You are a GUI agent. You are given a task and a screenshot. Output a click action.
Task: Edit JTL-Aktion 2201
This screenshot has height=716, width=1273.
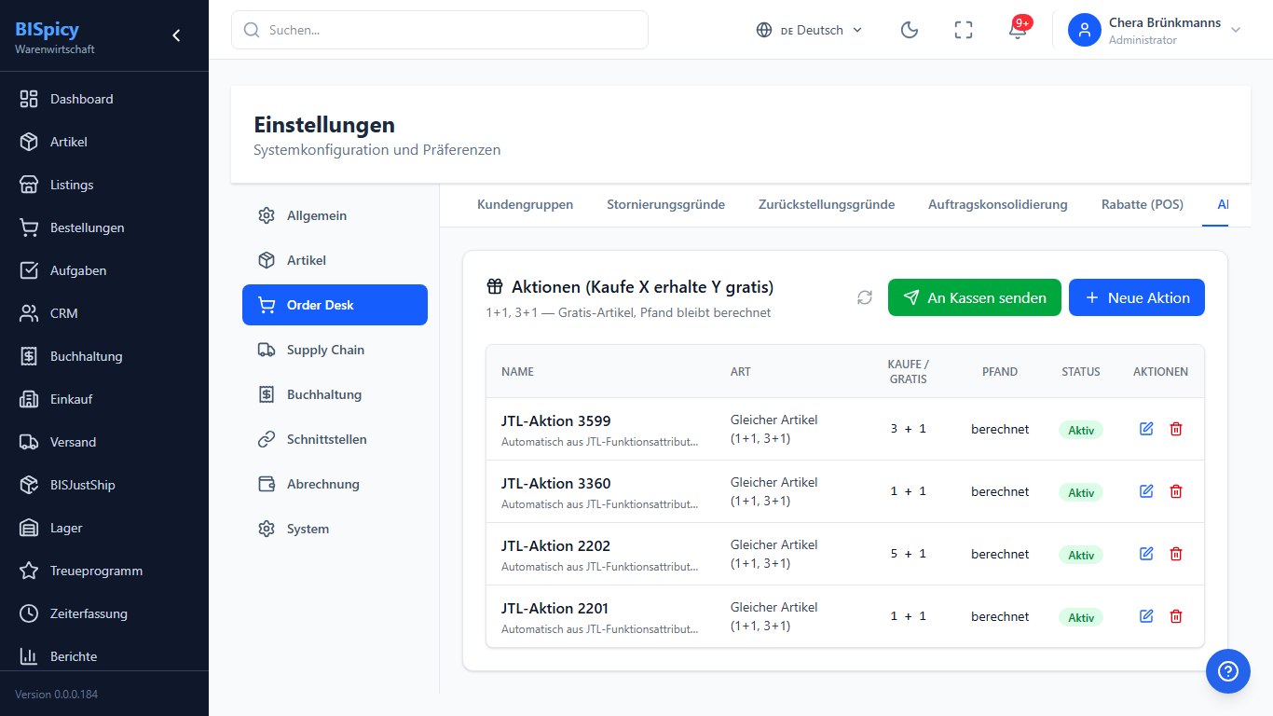[1146, 616]
